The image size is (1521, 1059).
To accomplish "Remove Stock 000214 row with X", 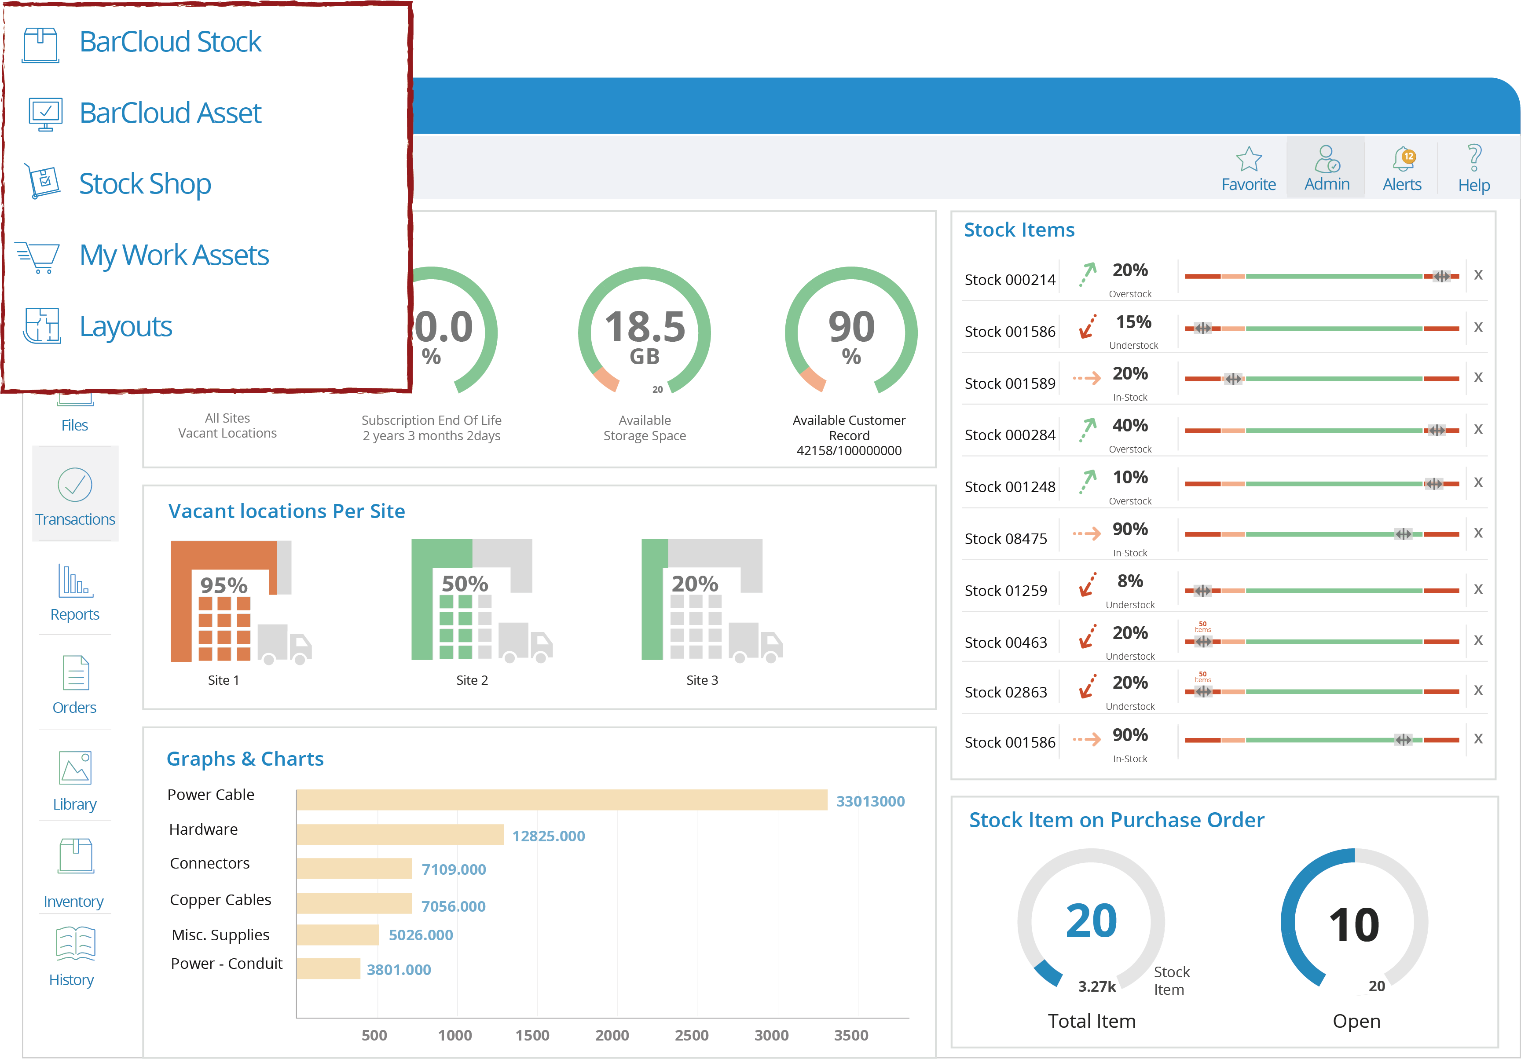I will [x=1478, y=275].
